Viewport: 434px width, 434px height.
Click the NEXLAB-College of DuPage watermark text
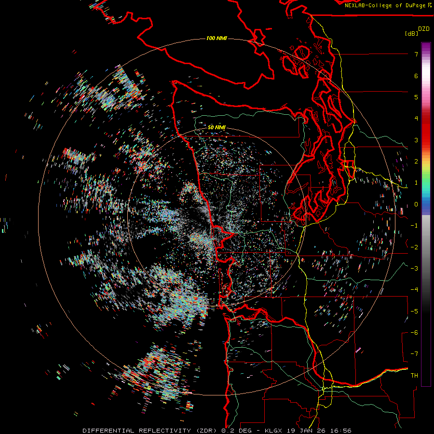point(386,5)
